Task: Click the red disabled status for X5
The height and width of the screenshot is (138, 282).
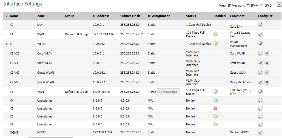Action: click(216, 108)
